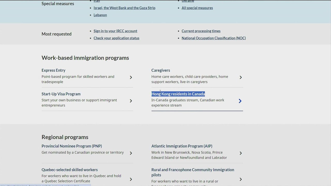
Task: Click the Ukraine special measures link
Action: pyautogui.click(x=188, y=1)
